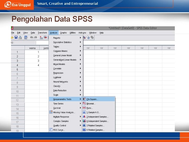Screen dimensions: 189x142
Task: Open the Utilities menu
Action: 72,33
